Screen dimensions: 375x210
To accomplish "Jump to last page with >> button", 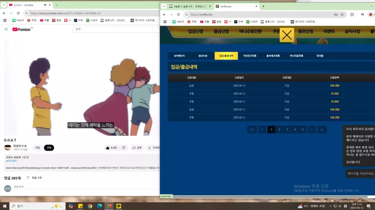I will (x=322, y=130).
